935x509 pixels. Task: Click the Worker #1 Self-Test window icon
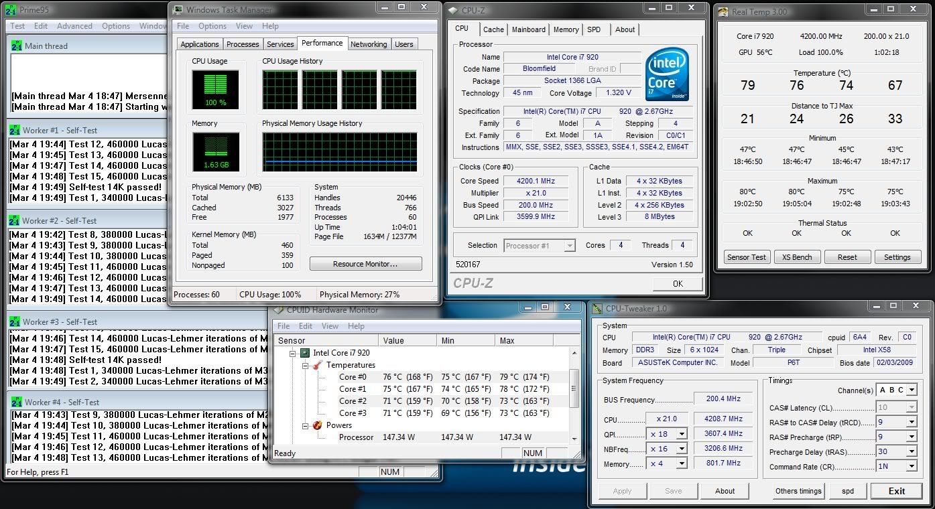point(15,130)
